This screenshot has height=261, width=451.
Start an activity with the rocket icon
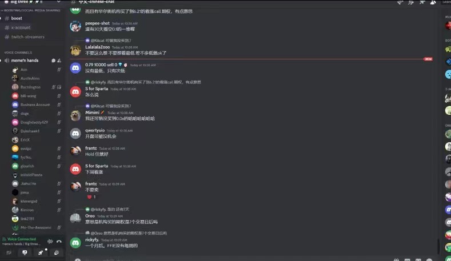tap(41, 252)
